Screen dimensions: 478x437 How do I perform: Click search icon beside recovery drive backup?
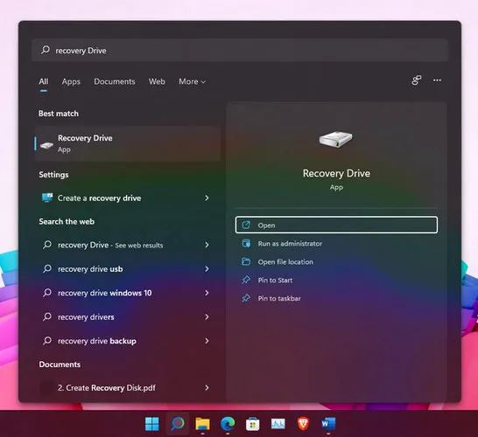[47, 341]
